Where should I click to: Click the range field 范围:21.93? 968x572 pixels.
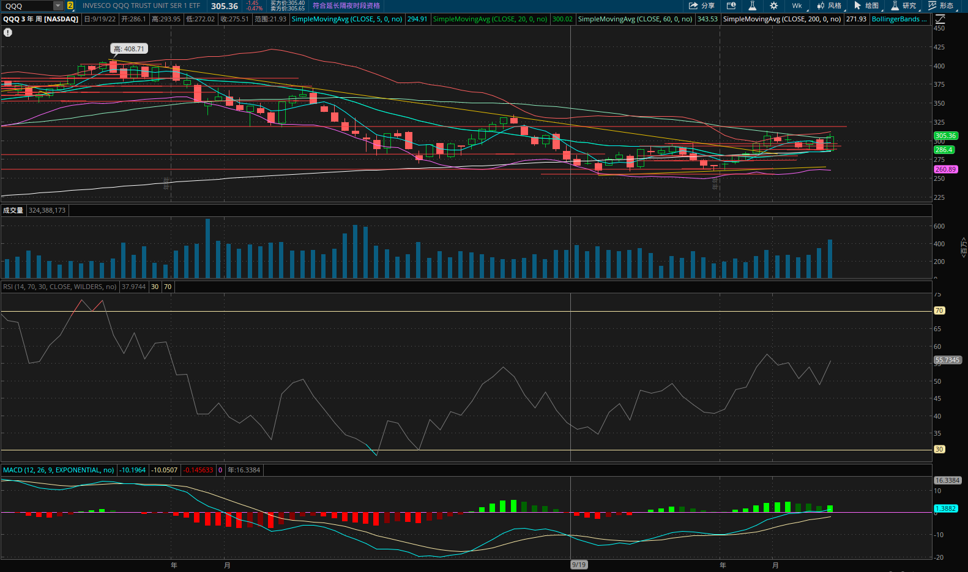[270, 19]
